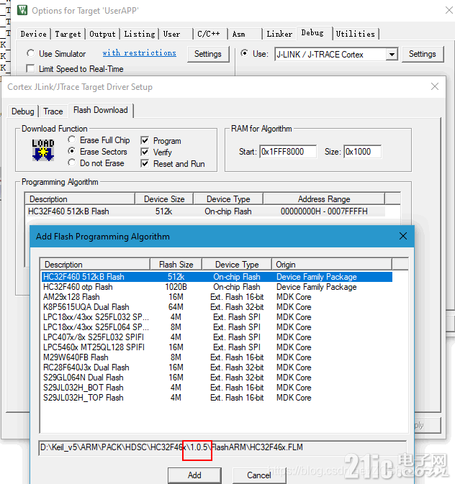Select the S29JL032H_TOP Flash row

[217, 398]
